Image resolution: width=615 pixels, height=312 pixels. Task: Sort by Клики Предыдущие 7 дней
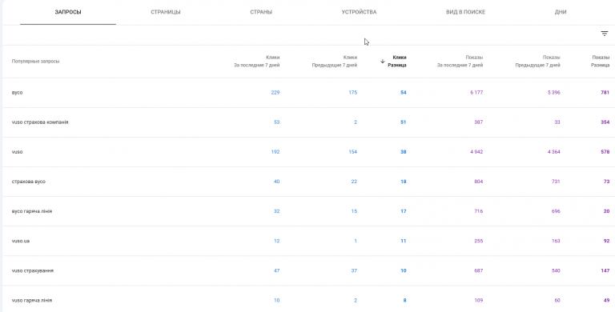(x=335, y=61)
